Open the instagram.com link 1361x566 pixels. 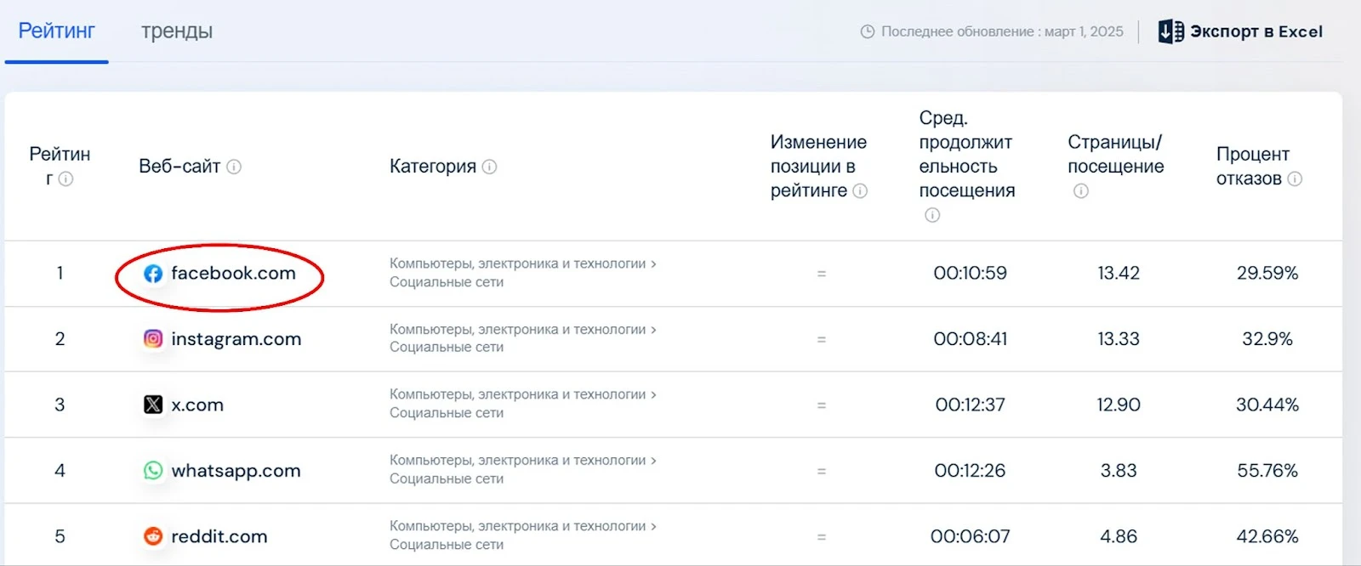(236, 339)
